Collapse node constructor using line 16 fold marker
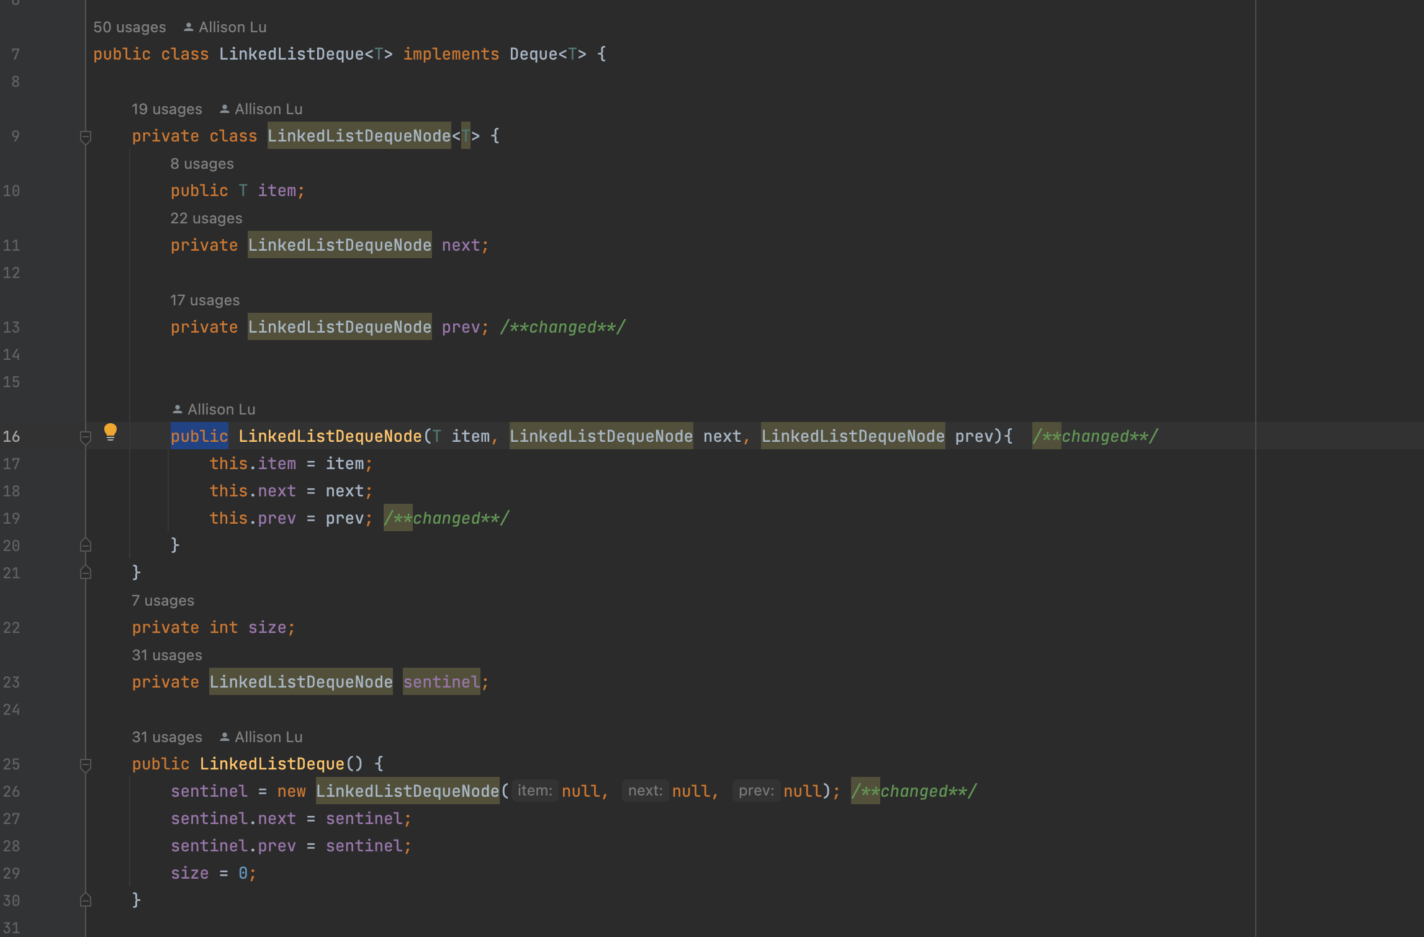 click(x=86, y=437)
